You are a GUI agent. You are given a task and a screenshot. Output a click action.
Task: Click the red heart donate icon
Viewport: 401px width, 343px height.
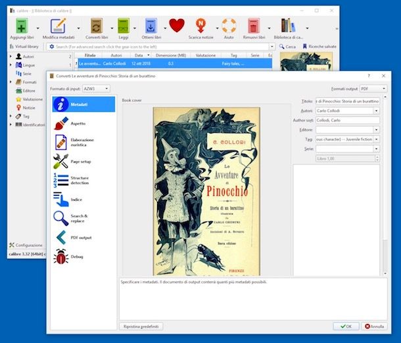pos(177,26)
